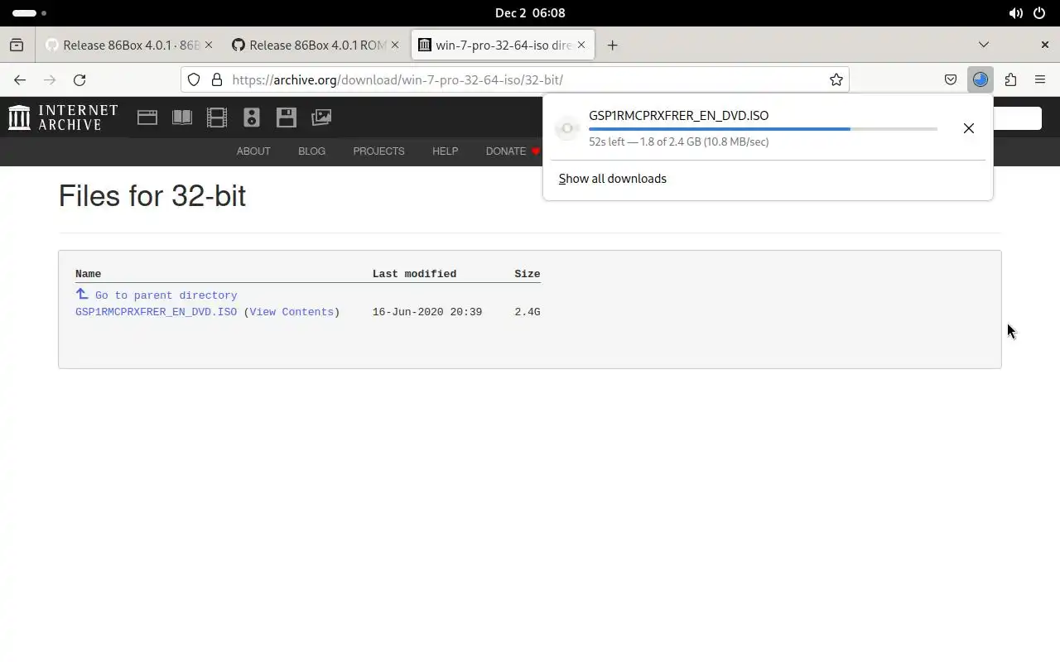Click the Internet Archive search box
This screenshot has height=662, width=1060.
(x=1017, y=118)
